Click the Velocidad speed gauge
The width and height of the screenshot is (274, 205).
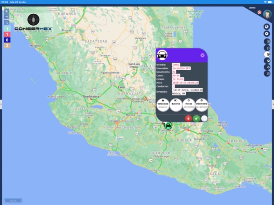pyautogui.click(x=163, y=105)
